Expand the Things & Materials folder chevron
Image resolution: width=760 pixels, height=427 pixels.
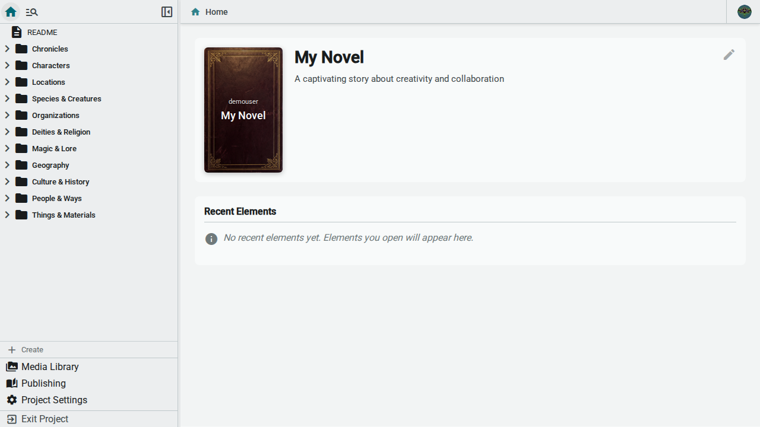[x=7, y=215]
